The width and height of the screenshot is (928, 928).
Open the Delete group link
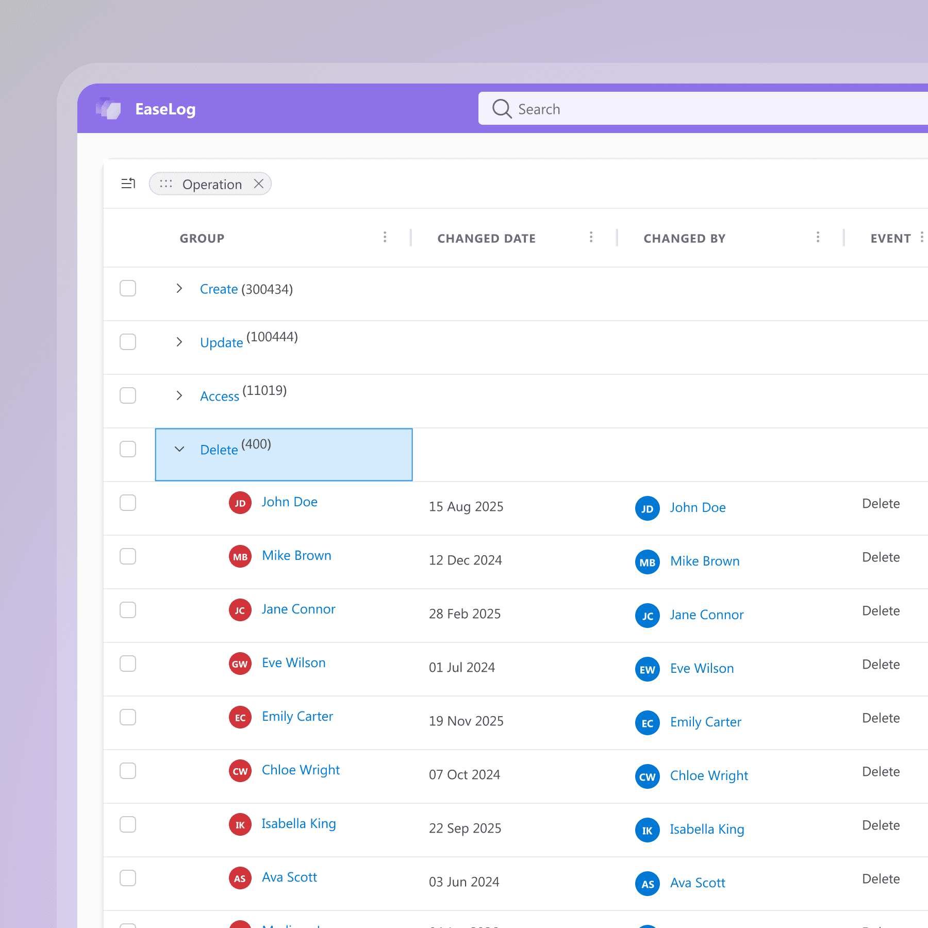tap(219, 450)
